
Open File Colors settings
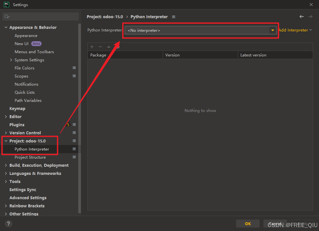coord(24,68)
